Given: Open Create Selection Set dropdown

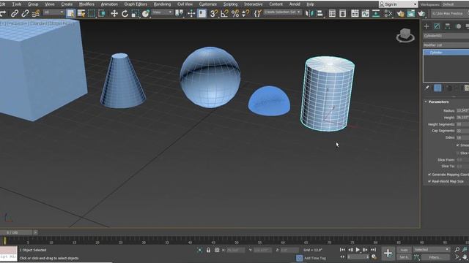Looking at the screenshot, I should 283,12.
